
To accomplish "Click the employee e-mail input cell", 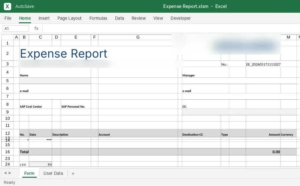I will [x=55, y=96].
